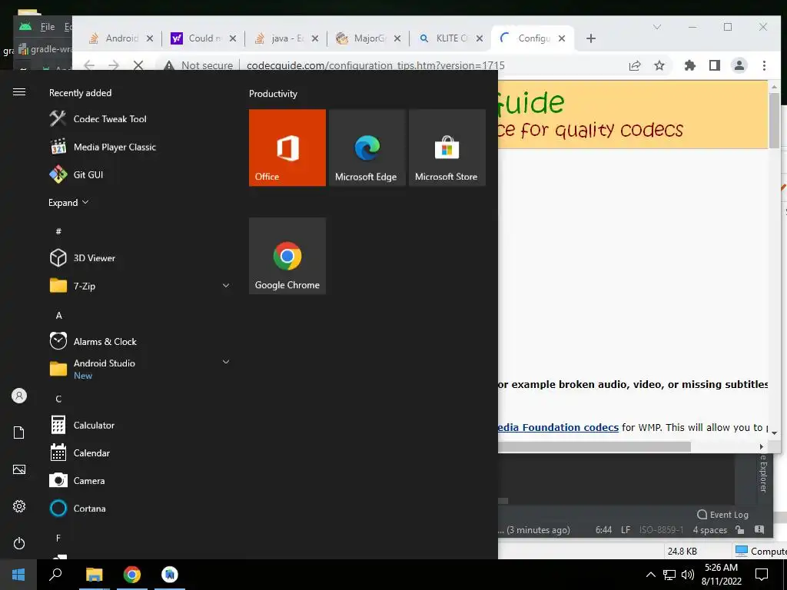This screenshot has height=590, width=787.
Task: View Not secure site information
Action: click(x=199, y=65)
